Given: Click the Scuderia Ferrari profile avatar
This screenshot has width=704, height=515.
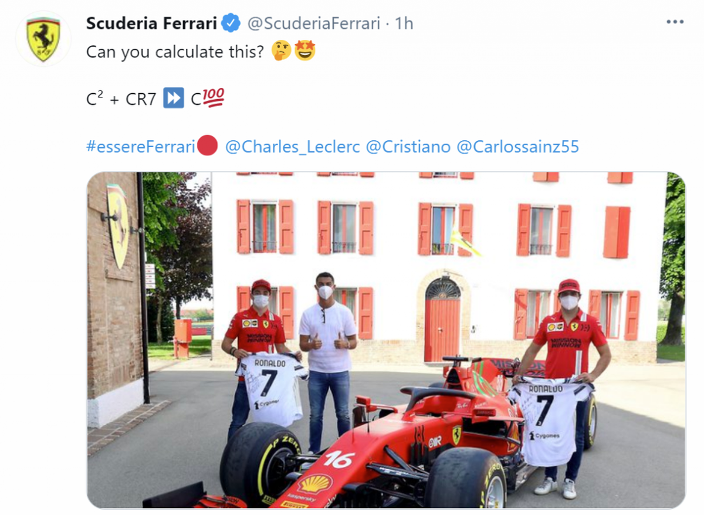Looking at the screenshot, I should point(43,39).
